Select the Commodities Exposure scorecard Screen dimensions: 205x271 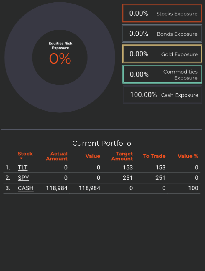[162, 74]
